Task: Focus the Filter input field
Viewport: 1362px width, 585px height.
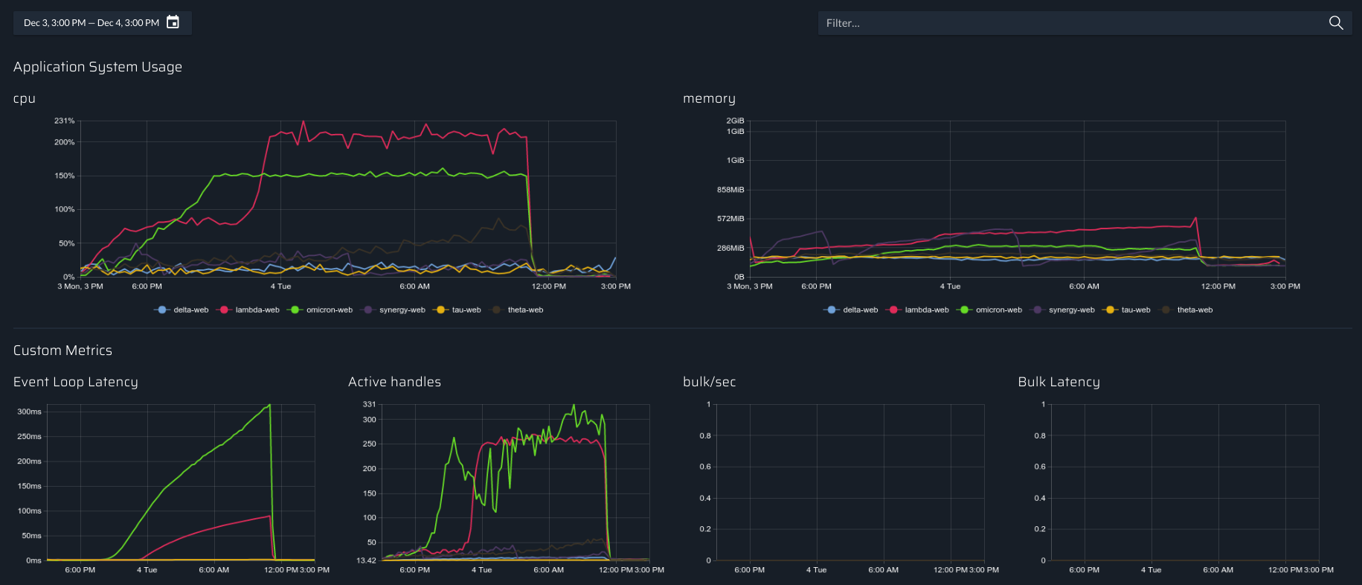Action: [1071, 23]
